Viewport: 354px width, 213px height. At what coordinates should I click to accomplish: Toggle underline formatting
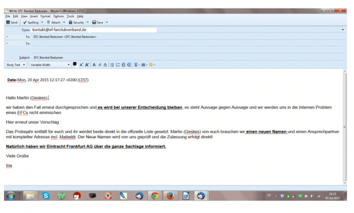pos(105,65)
